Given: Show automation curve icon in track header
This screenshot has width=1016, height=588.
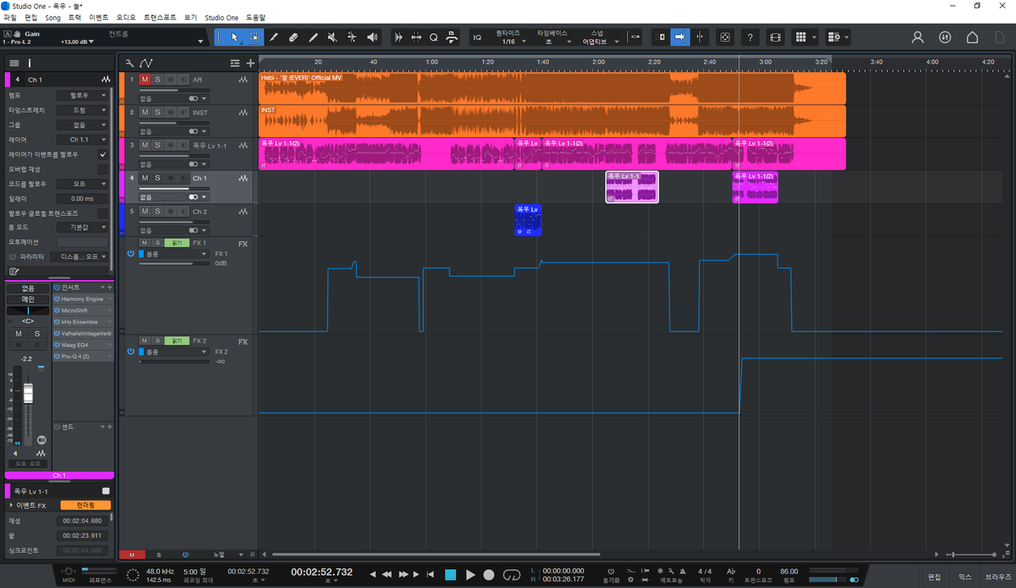Looking at the screenshot, I should pyautogui.click(x=146, y=63).
